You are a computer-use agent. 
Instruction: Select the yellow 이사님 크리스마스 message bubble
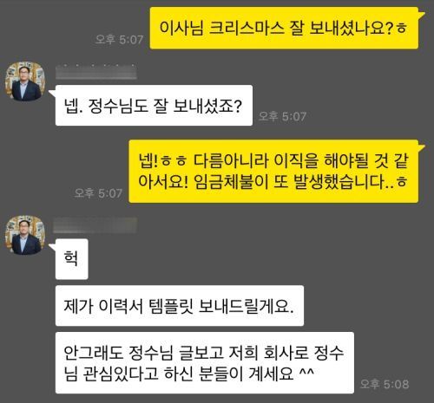coord(284,28)
